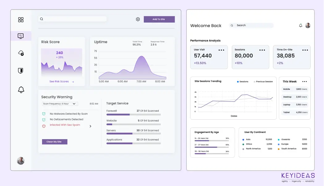Image resolution: width=324 pixels, height=186 pixels.
Task: Click the Add To Site button
Action: [159, 19]
